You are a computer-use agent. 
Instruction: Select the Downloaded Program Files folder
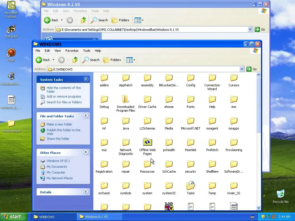pos(126,104)
